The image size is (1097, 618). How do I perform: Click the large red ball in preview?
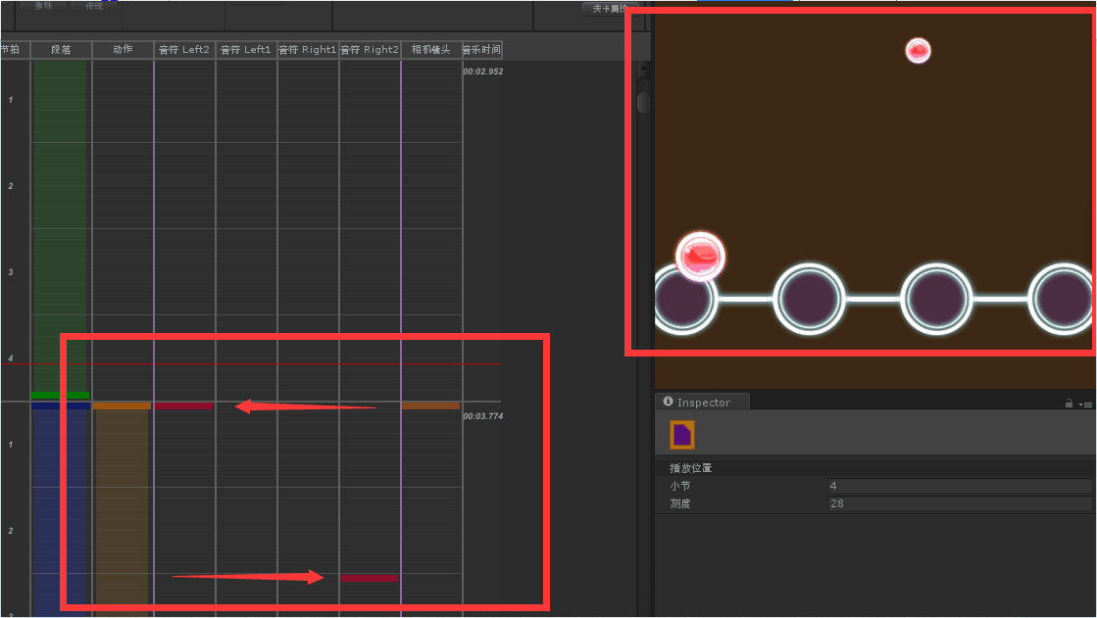tap(700, 256)
